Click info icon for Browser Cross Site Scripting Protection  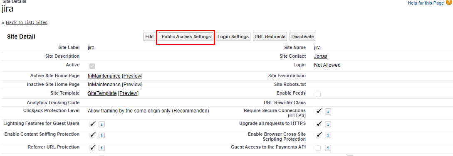328,135
